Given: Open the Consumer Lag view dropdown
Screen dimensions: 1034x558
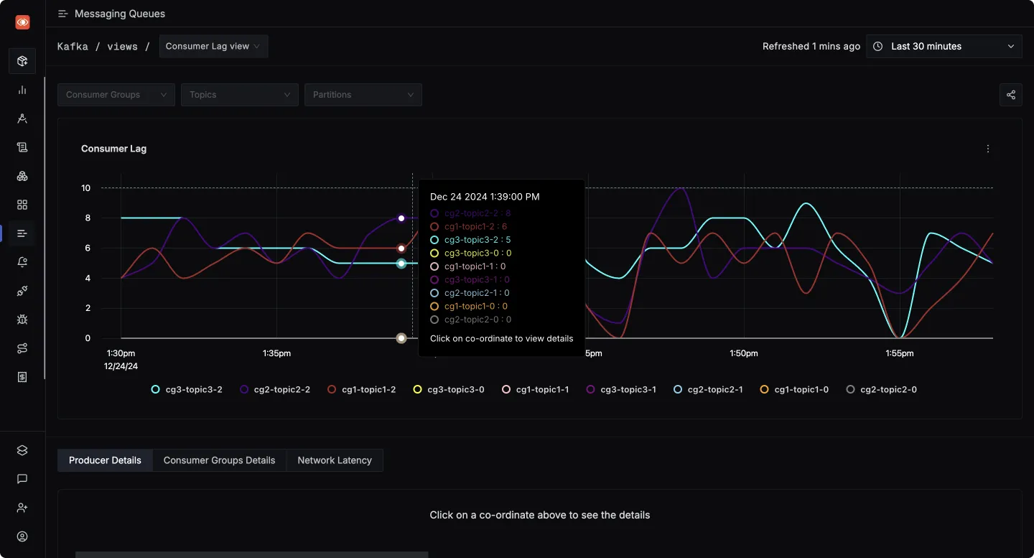Looking at the screenshot, I should 213,46.
